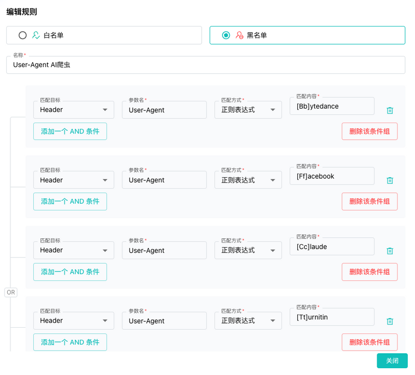Open 匹配方式 dropdown in [Cc]laude row
The image size is (415, 375).
[248, 250]
